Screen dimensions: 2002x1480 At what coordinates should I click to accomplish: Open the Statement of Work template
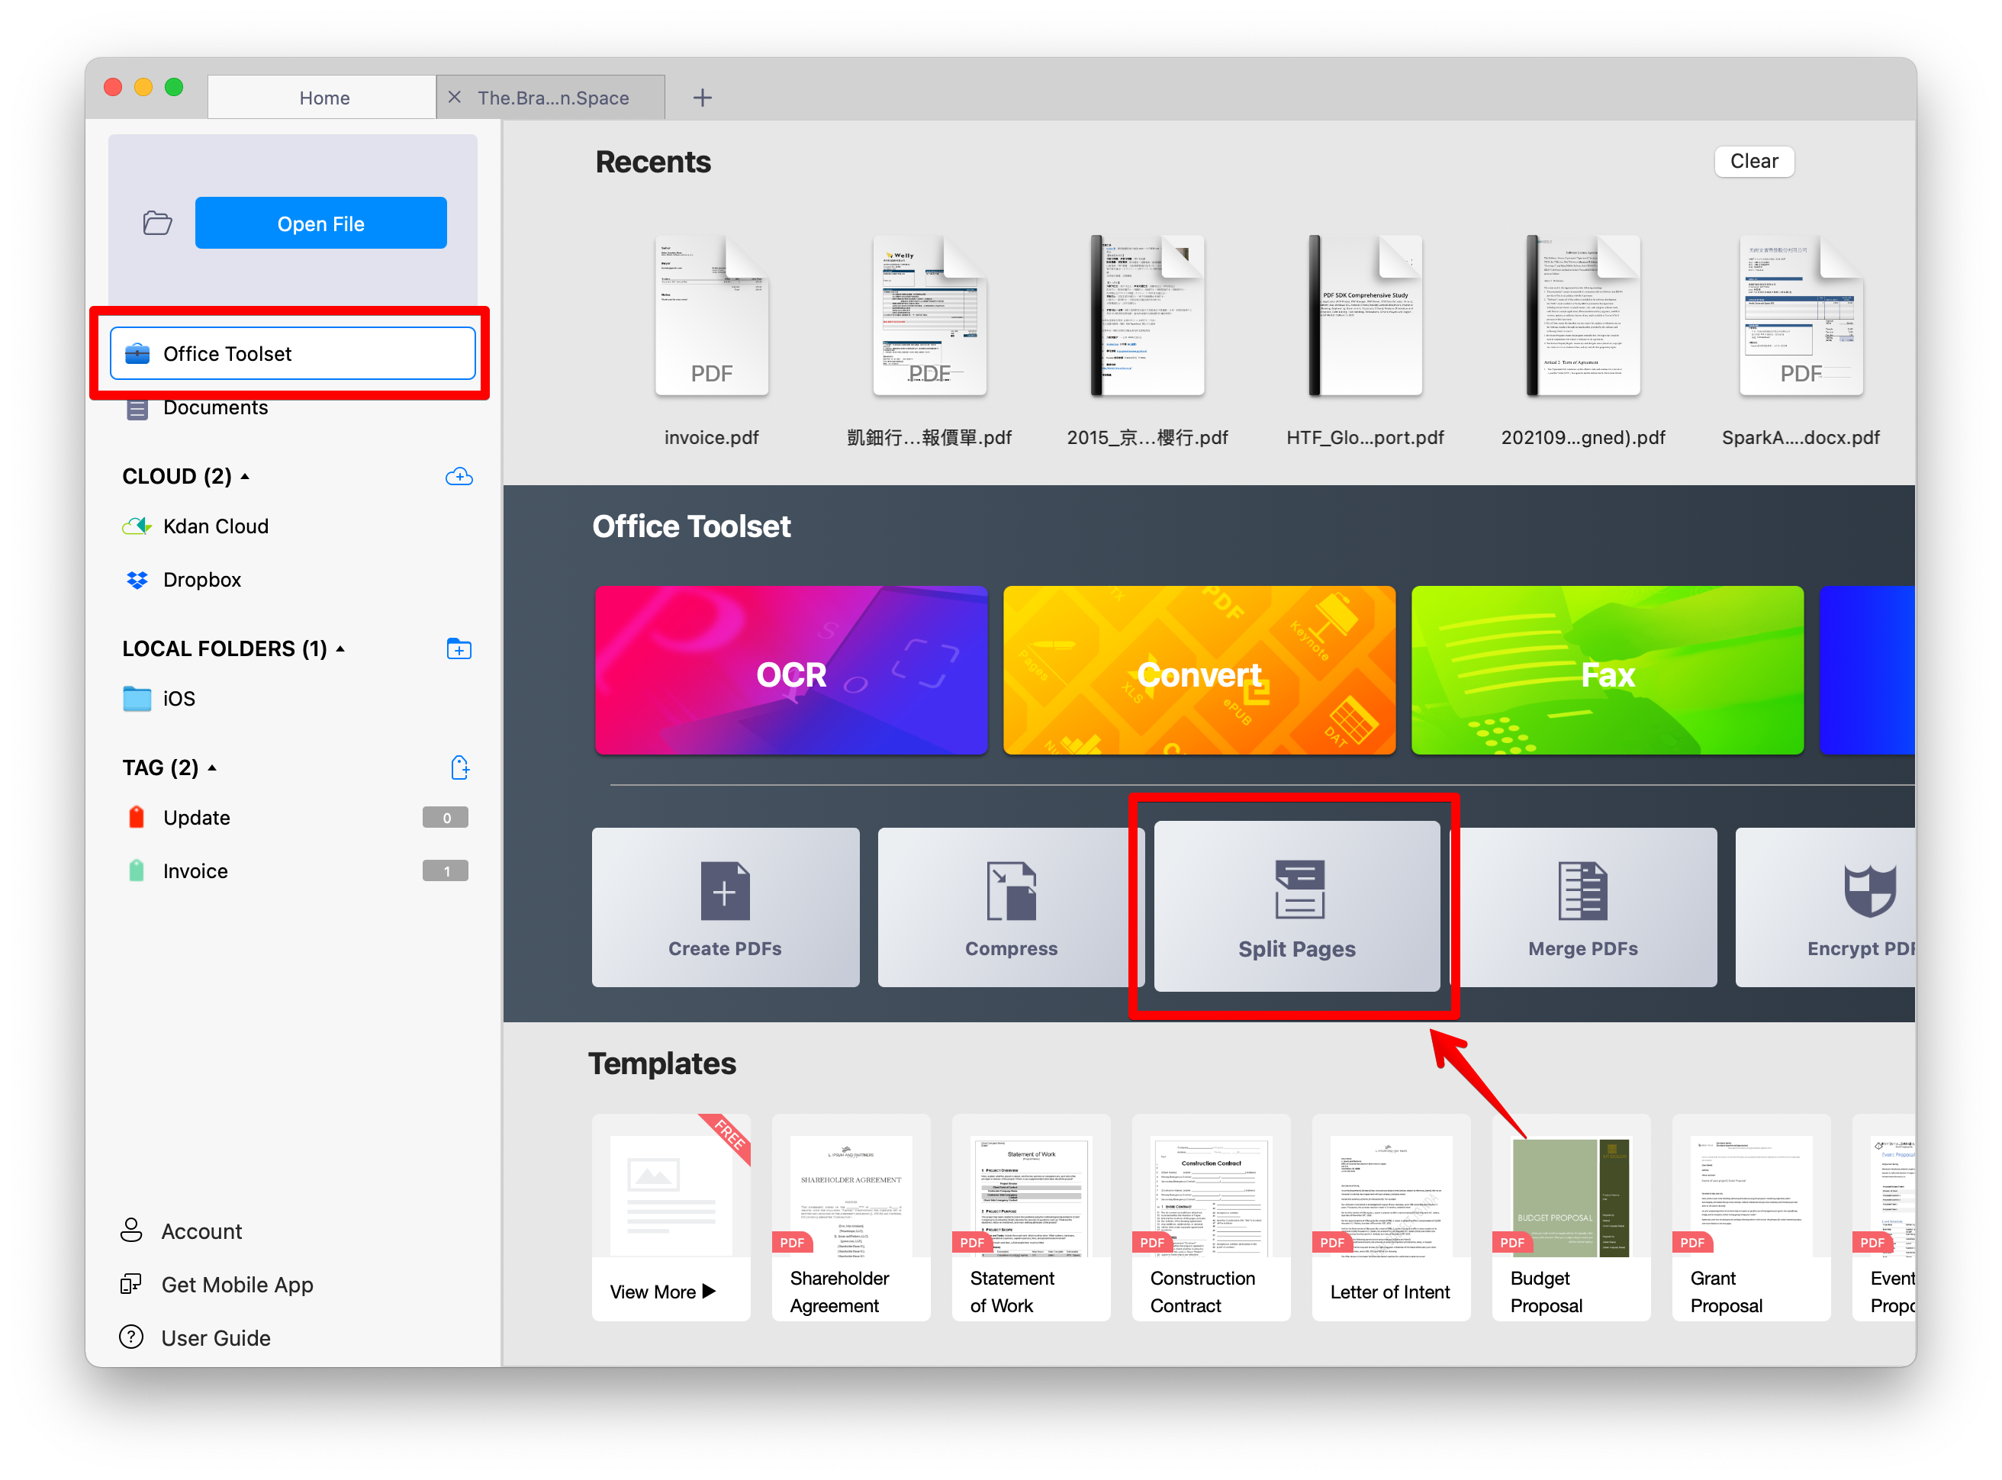[1031, 1217]
